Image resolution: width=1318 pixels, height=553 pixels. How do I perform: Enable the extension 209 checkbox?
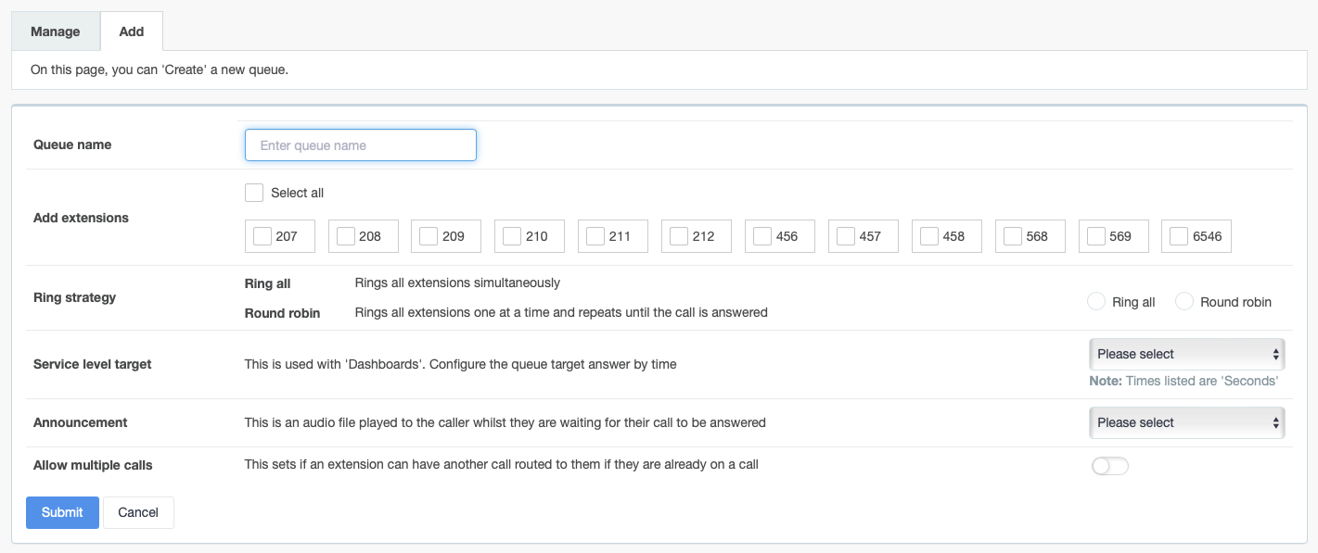pyautogui.click(x=429, y=236)
